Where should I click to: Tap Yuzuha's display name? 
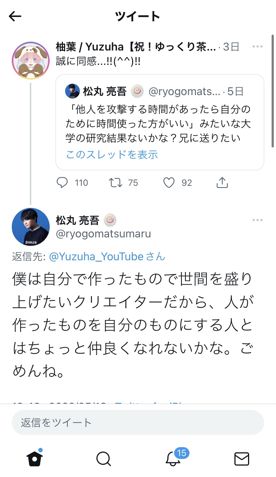(x=135, y=47)
